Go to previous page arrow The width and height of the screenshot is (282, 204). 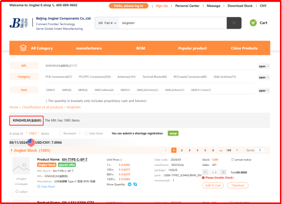tap(166, 150)
